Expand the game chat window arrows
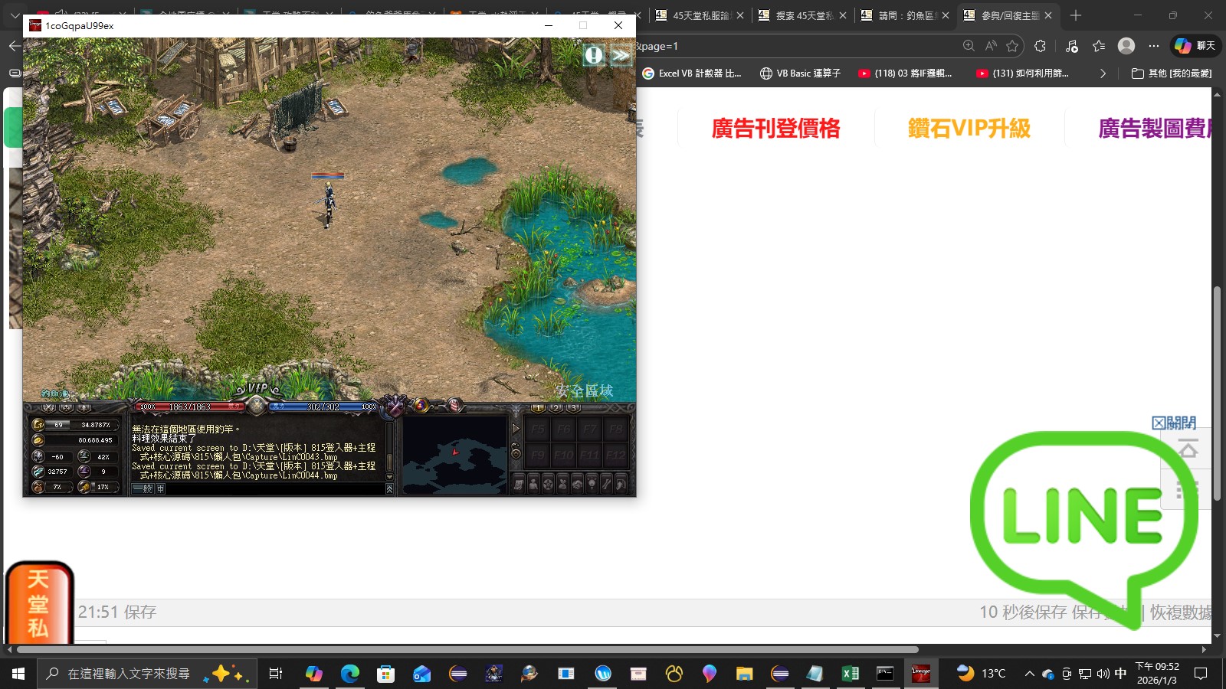 point(389,488)
